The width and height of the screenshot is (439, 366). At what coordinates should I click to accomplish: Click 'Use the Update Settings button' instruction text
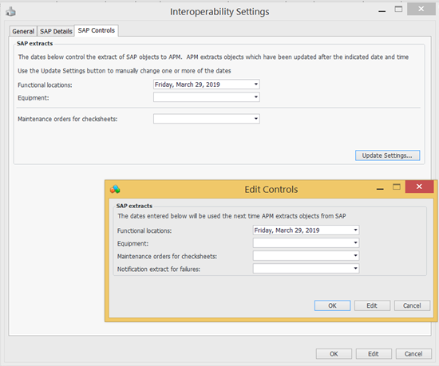tap(125, 71)
